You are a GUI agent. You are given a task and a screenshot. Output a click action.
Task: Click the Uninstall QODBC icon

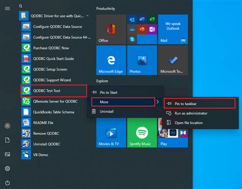26,144
